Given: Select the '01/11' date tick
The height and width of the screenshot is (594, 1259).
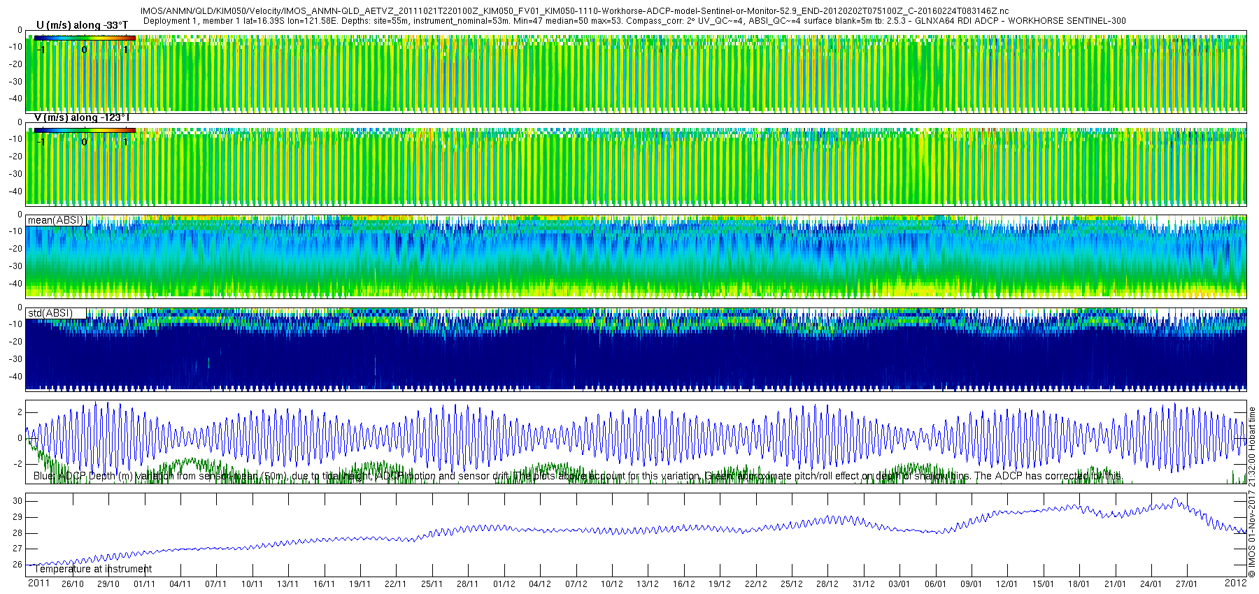Looking at the screenshot, I should [x=144, y=584].
